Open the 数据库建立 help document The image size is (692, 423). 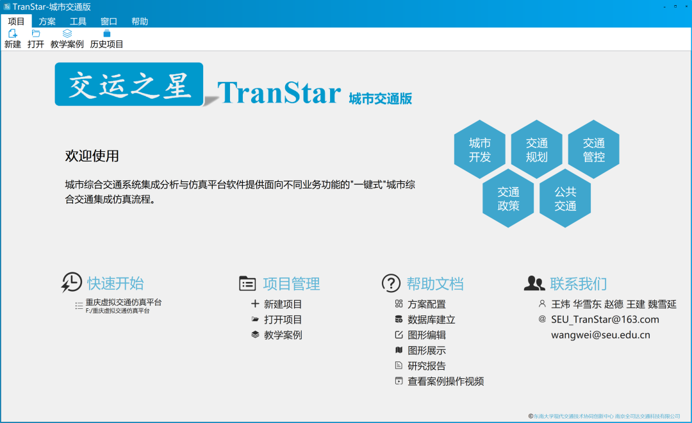tap(431, 319)
